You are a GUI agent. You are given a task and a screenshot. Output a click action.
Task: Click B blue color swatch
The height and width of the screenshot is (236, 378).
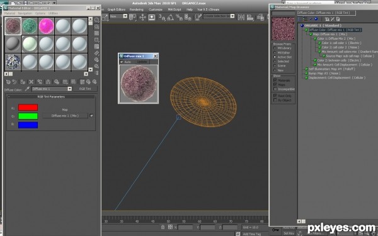click(28, 125)
